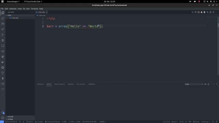Click the split editor icon

click(x=214, y=12)
